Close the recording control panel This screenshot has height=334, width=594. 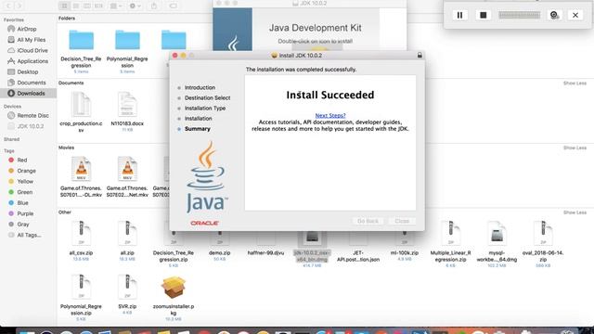(575, 15)
